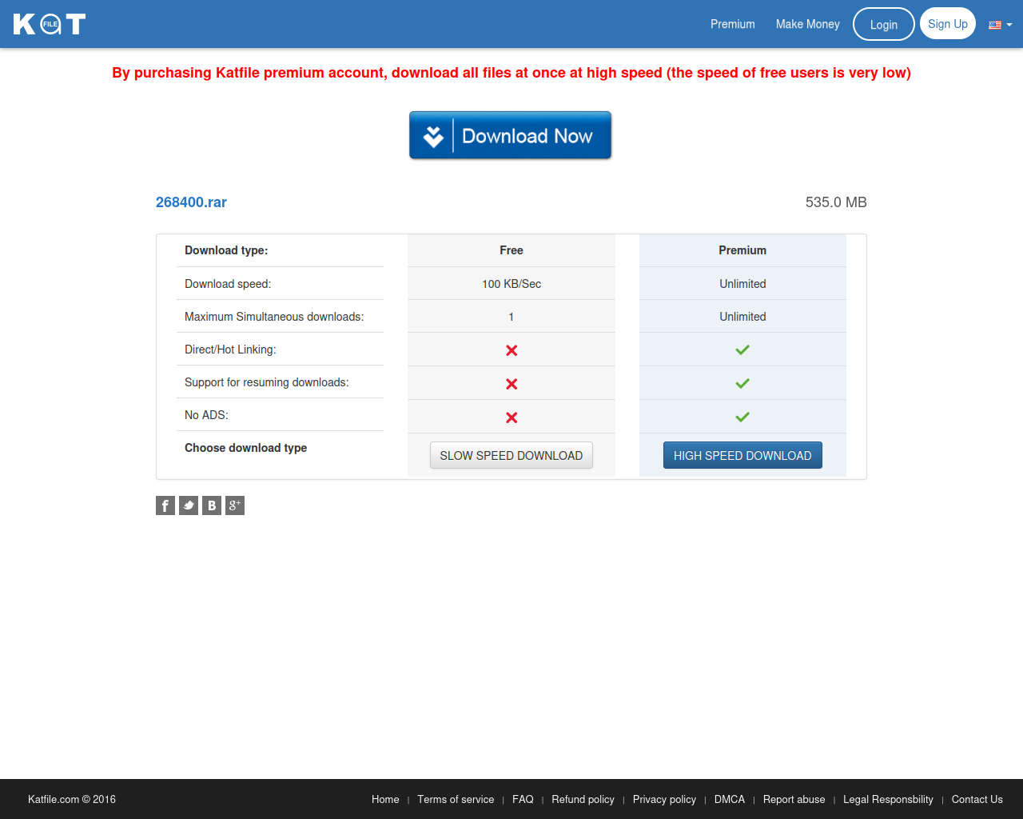Click green check for Direct/Hot Linking
This screenshot has height=819, width=1023.
tap(742, 350)
